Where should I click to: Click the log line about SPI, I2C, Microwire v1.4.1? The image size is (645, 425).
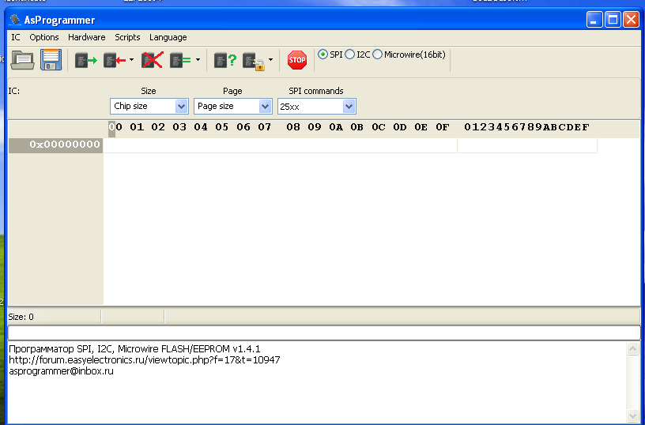134,349
